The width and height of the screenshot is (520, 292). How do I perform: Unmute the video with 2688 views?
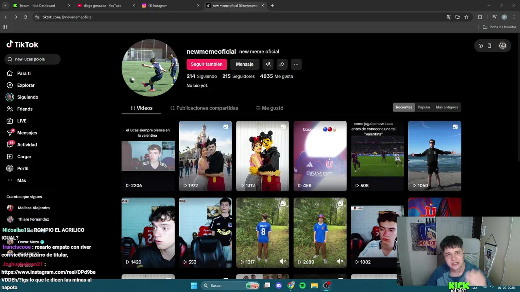click(340, 262)
